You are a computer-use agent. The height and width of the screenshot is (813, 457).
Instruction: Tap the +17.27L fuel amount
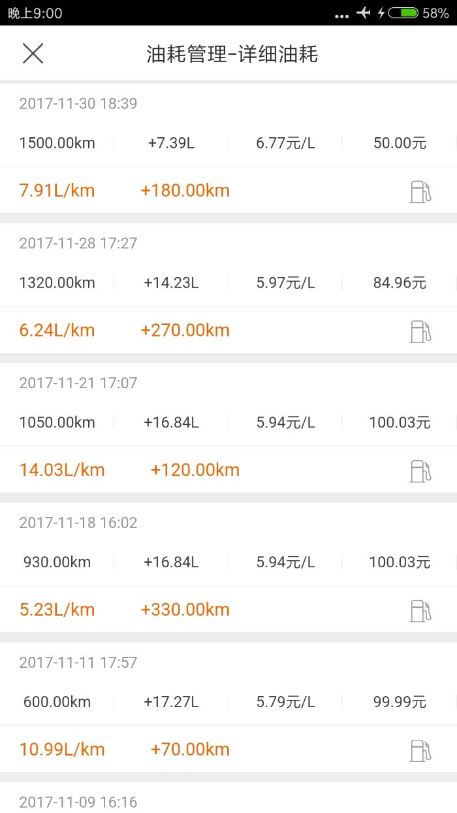(x=171, y=702)
